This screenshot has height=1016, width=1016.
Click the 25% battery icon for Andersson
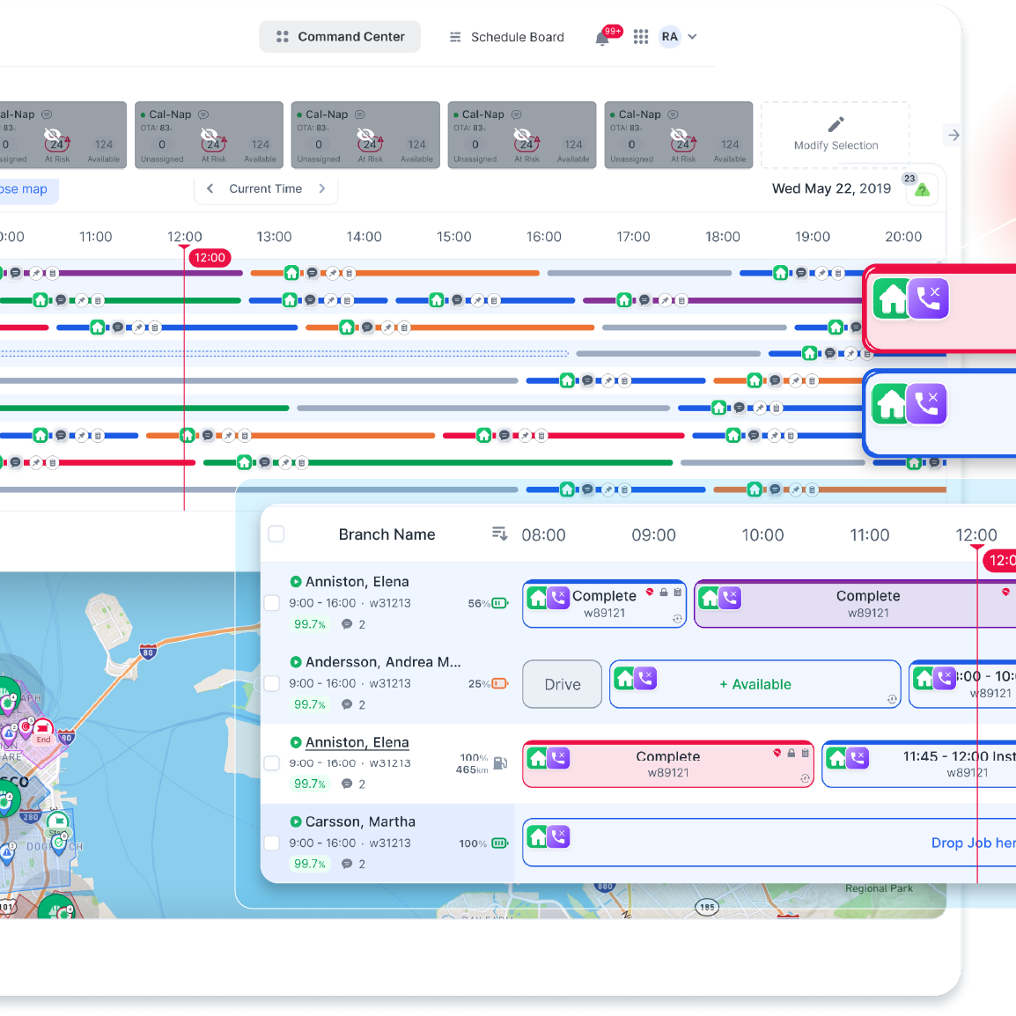tap(499, 683)
